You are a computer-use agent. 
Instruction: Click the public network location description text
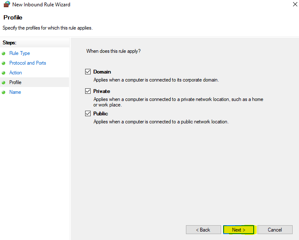click(x=161, y=122)
